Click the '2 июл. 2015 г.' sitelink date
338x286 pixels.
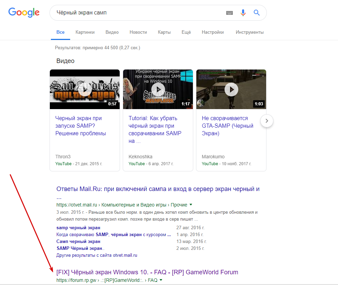pyautogui.click(x=190, y=248)
